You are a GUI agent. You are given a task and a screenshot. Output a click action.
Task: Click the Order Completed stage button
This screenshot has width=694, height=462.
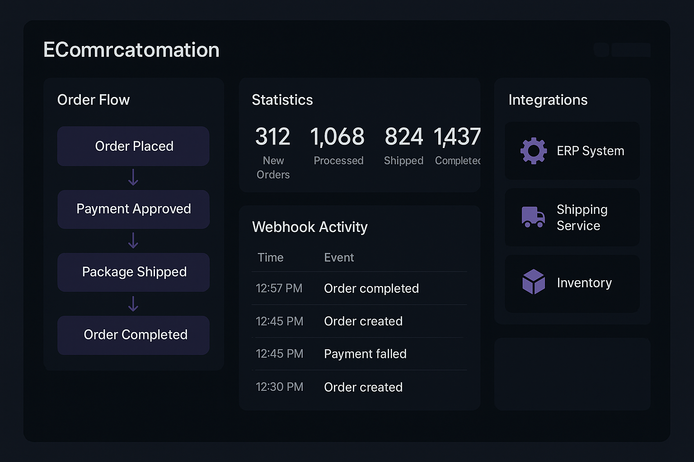133,335
